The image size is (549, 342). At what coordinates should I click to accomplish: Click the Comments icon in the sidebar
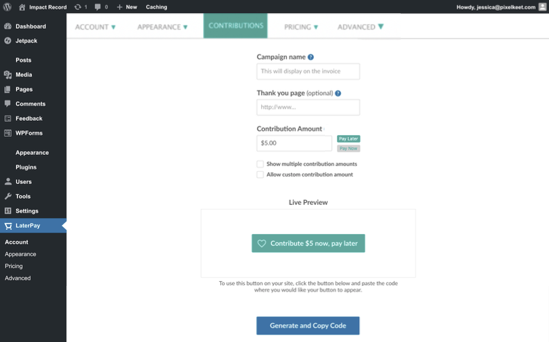point(8,104)
